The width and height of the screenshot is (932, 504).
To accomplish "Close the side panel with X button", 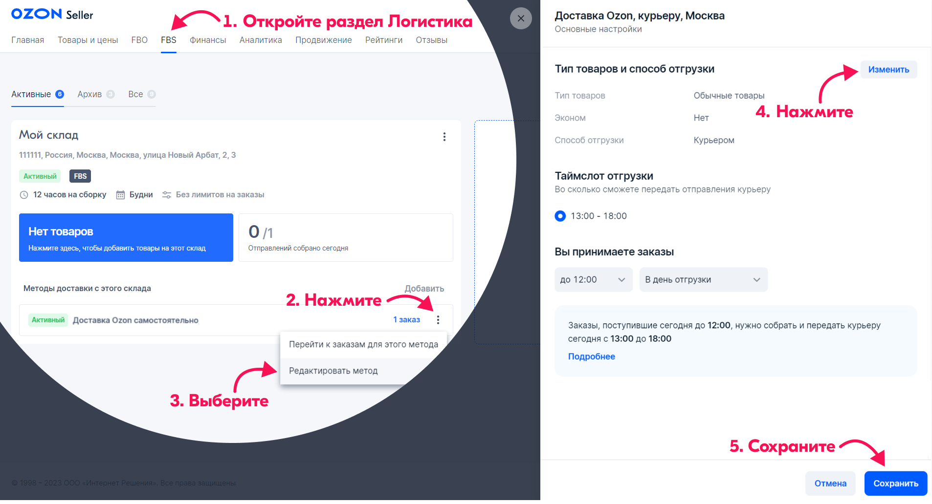I will (x=521, y=19).
